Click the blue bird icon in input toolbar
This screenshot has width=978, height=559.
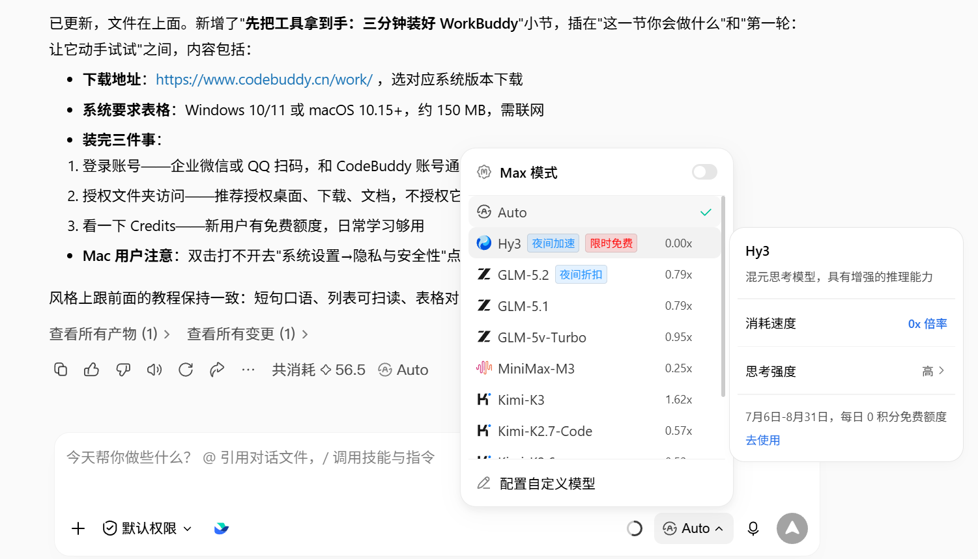pyautogui.click(x=222, y=528)
